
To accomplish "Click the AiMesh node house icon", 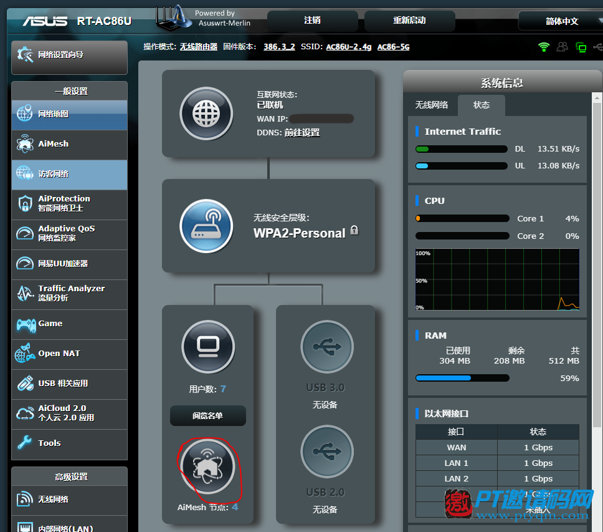I will click(207, 466).
